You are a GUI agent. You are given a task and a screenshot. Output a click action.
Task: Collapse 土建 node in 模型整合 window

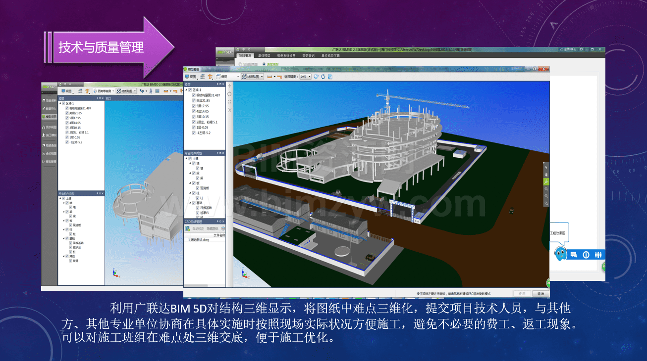click(x=186, y=158)
